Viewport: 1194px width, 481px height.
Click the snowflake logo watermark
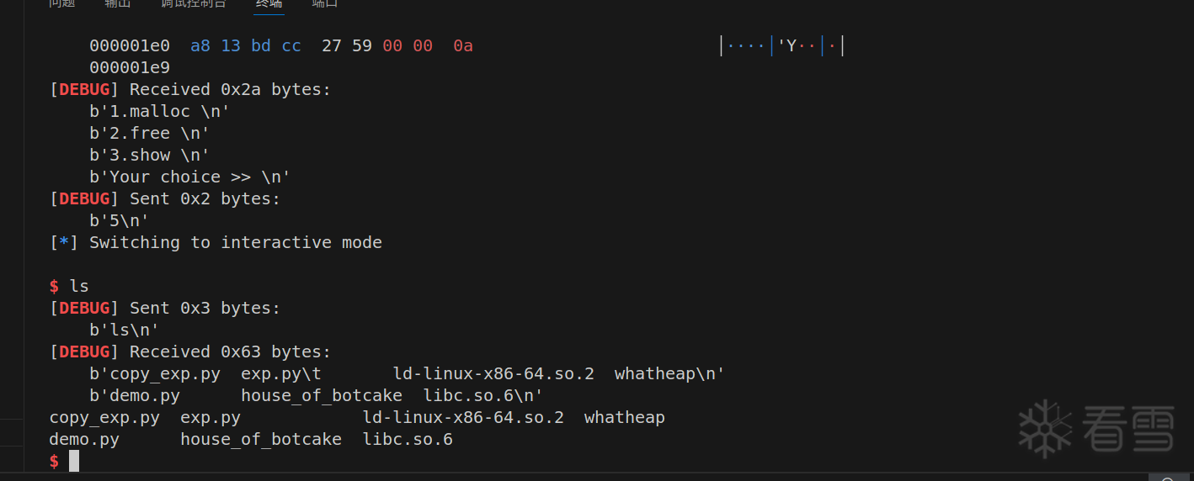(x=1044, y=428)
